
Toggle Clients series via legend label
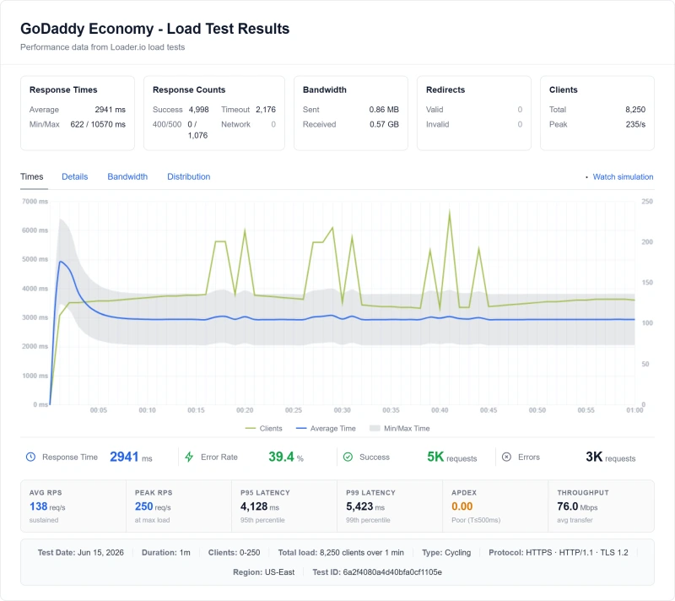pyautogui.click(x=271, y=428)
